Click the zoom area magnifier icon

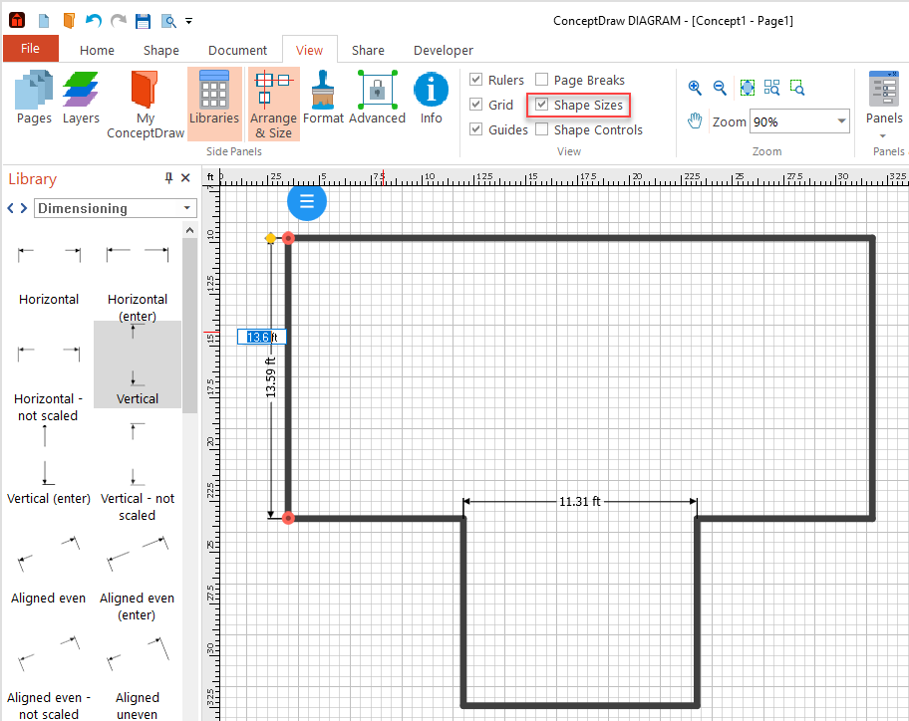(x=797, y=88)
